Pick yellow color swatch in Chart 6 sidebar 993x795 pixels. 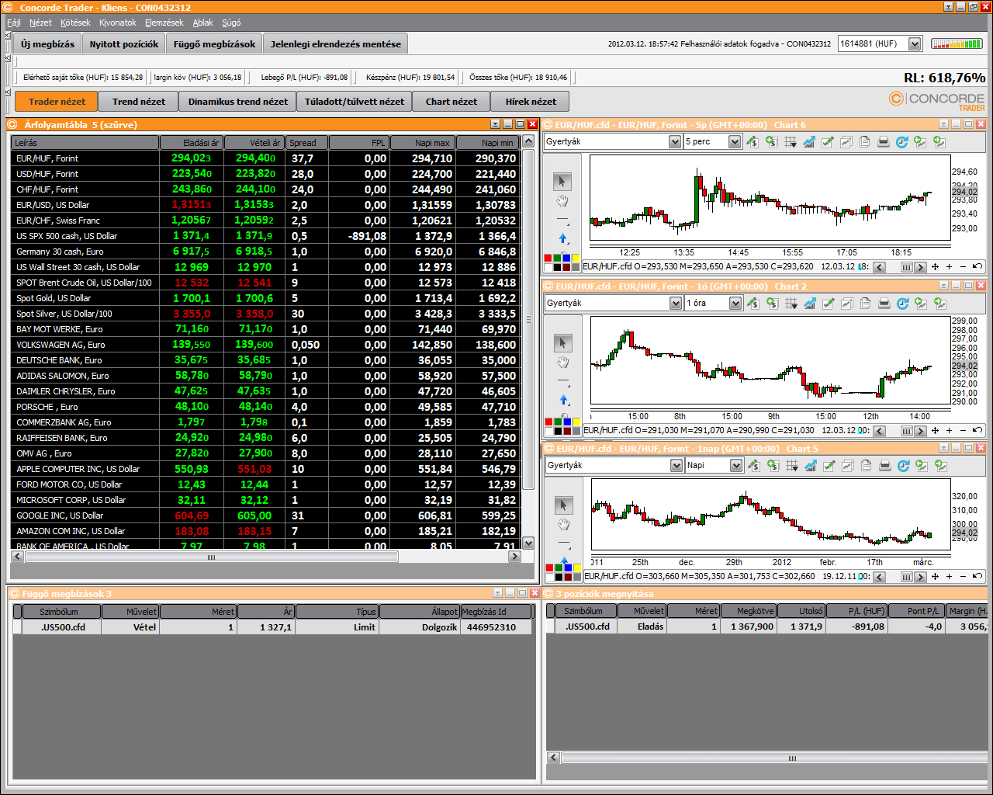[576, 258]
